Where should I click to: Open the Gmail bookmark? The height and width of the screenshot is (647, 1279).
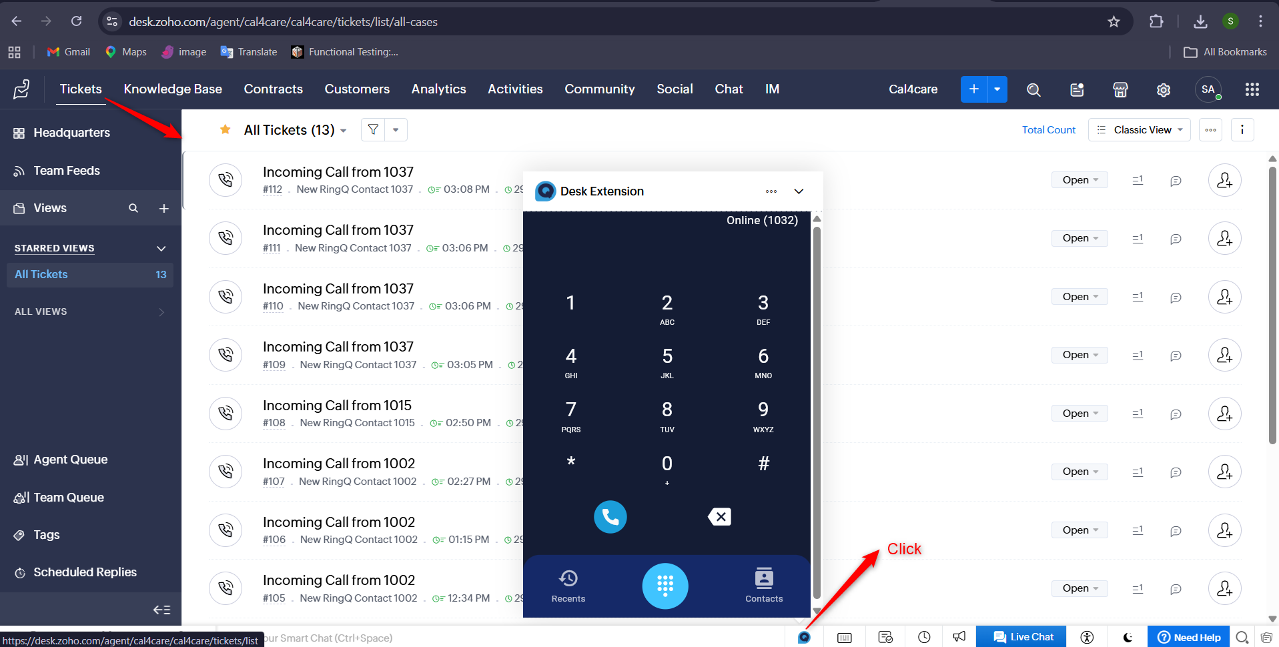pos(68,52)
